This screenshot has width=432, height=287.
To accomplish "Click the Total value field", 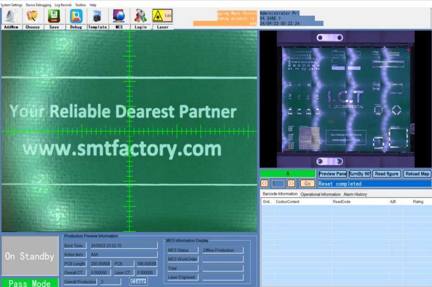I will (x=222, y=268).
